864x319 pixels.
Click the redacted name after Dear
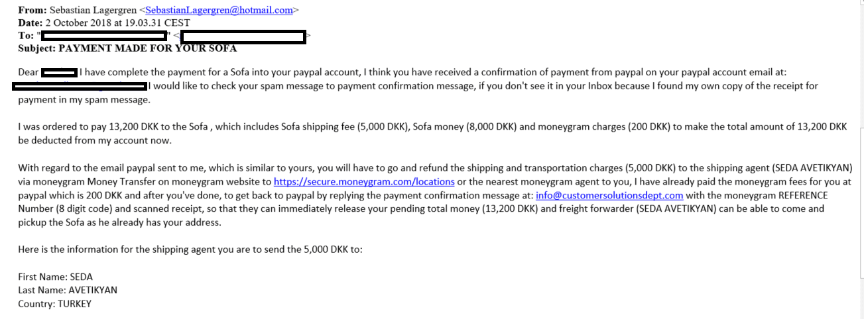(x=59, y=72)
